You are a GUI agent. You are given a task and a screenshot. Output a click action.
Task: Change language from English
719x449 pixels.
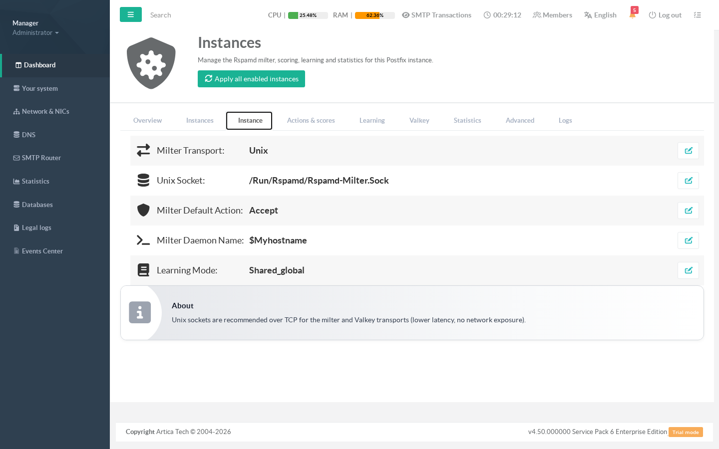600,15
